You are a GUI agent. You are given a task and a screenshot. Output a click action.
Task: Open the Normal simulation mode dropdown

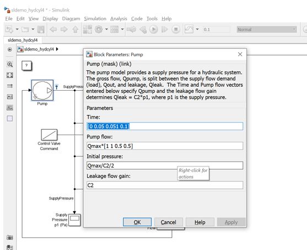click(x=267, y=30)
